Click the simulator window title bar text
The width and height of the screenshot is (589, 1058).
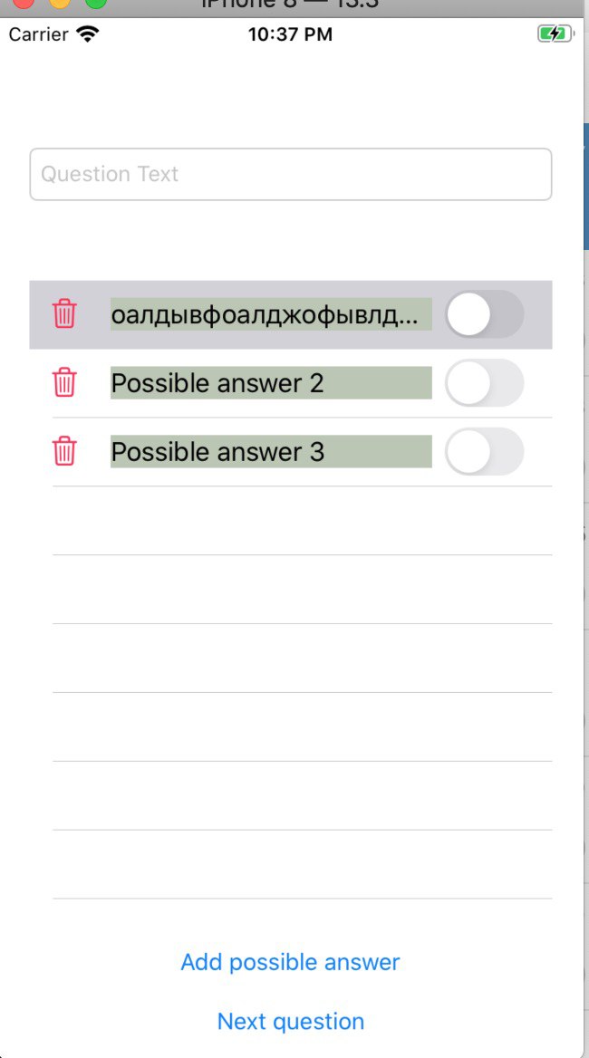point(290,4)
